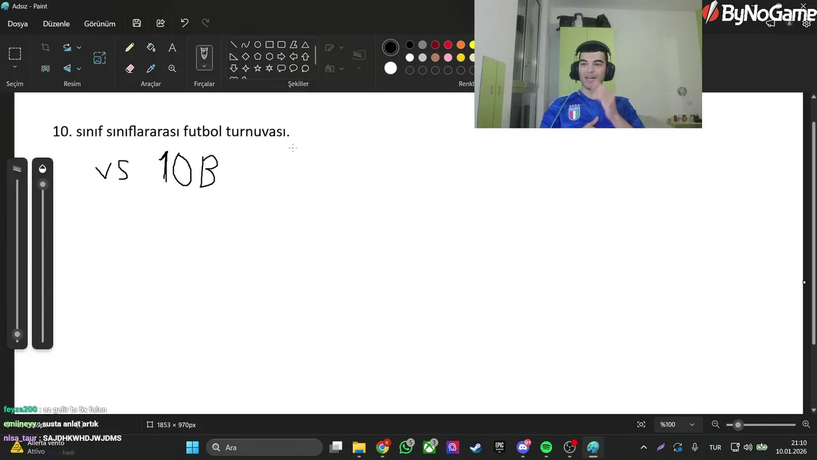
Task: Choose the Rectangle shape
Action: [x=269, y=45]
